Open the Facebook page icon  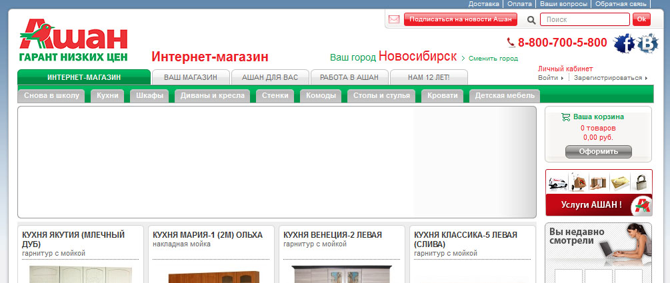pyautogui.click(x=624, y=43)
